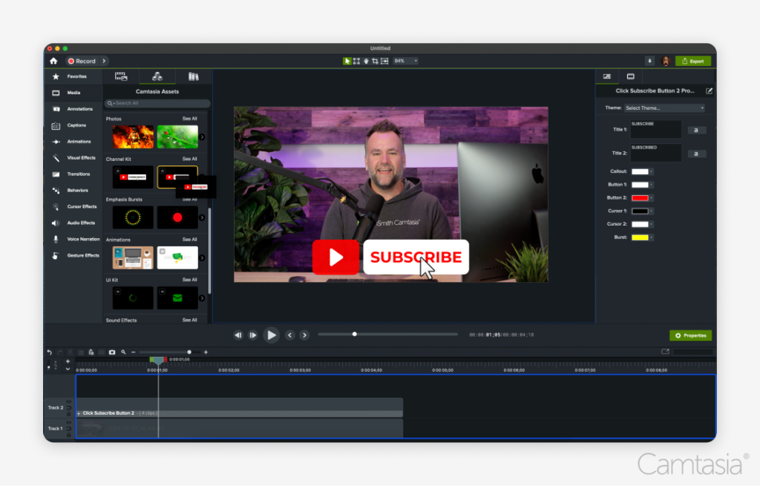See All Photos assets
Screen dimensions: 760x486
[189, 119]
